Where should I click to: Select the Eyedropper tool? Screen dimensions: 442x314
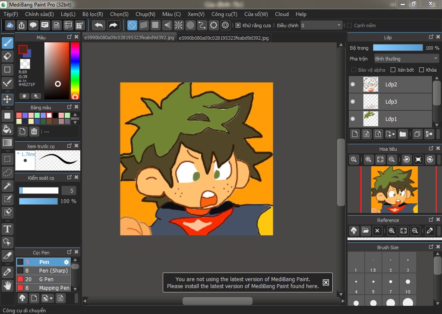click(x=8, y=272)
